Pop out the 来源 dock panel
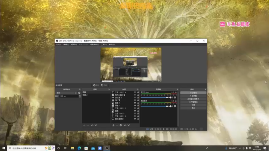The height and width of the screenshot is (151, 269). coord(138,89)
